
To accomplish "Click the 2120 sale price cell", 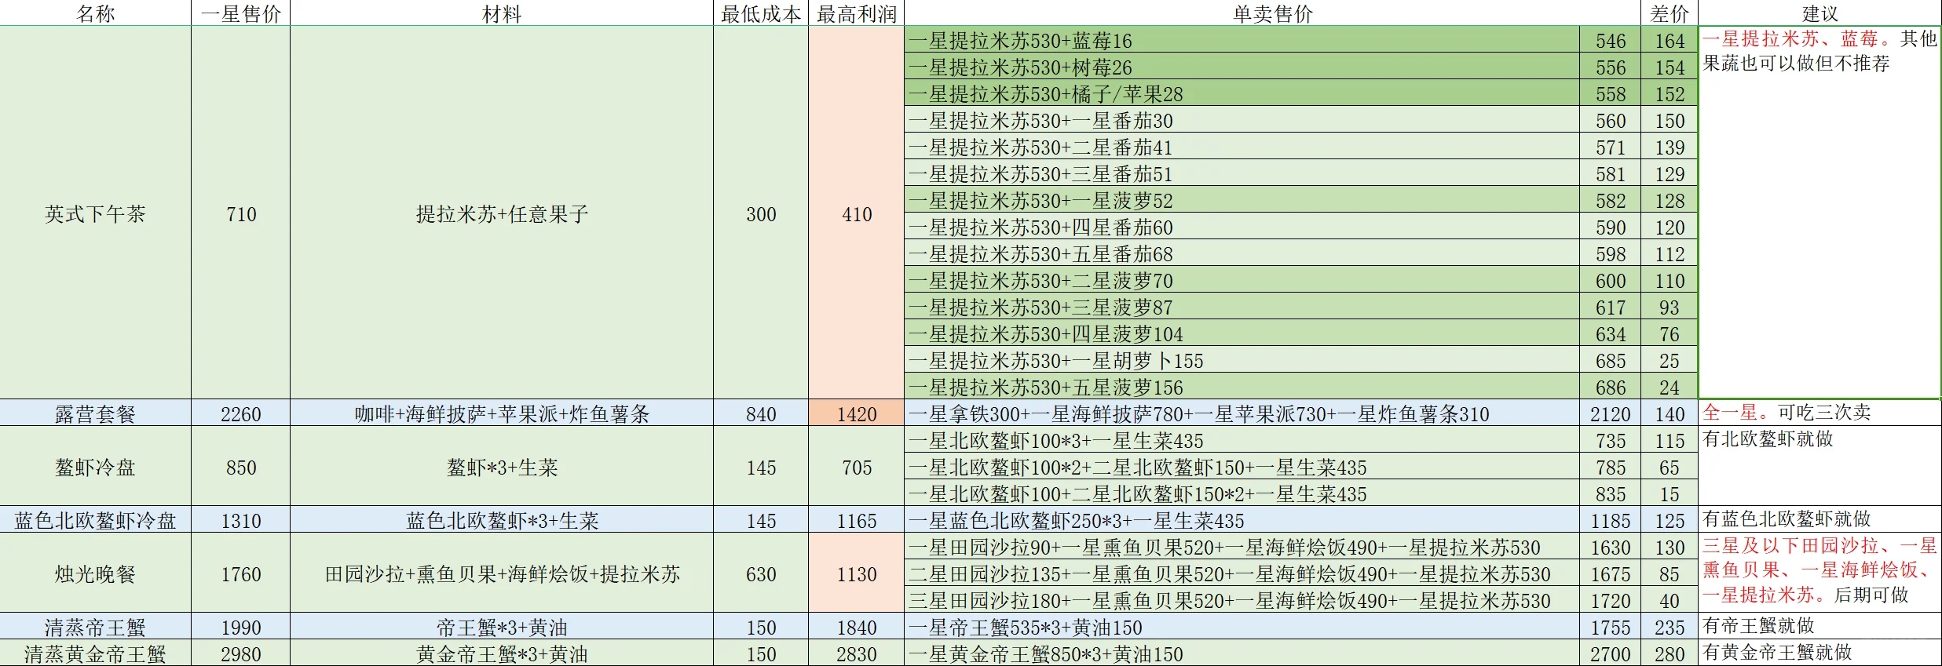I will tap(1610, 413).
